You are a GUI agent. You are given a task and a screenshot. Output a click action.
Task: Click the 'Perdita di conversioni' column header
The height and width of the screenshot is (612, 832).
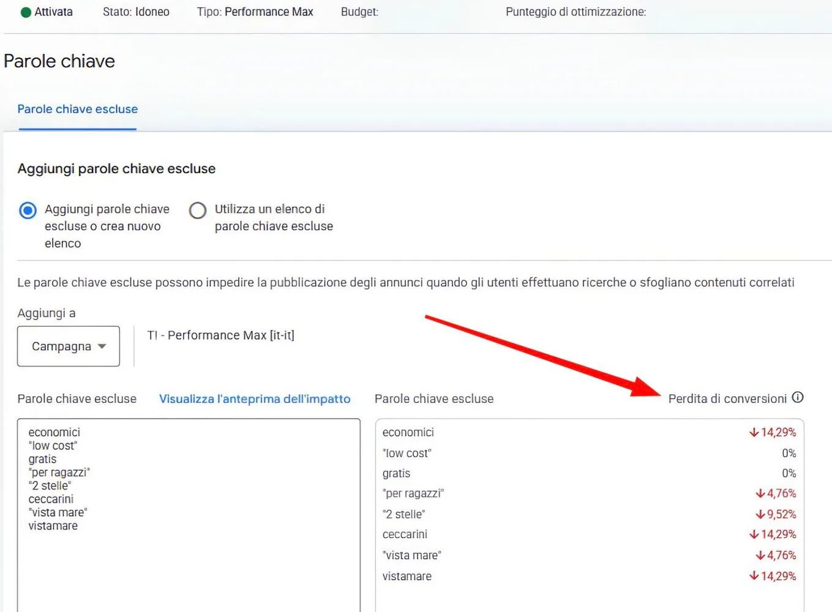coord(727,398)
